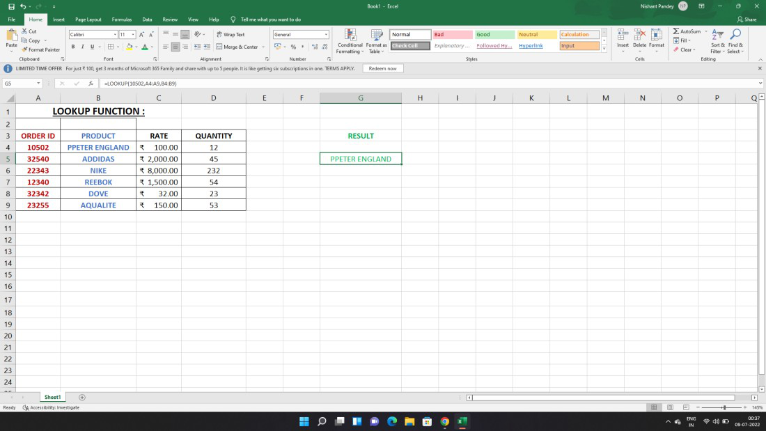Image resolution: width=766 pixels, height=431 pixels.
Task: Open Format as Table gallery
Action: pyautogui.click(x=376, y=42)
